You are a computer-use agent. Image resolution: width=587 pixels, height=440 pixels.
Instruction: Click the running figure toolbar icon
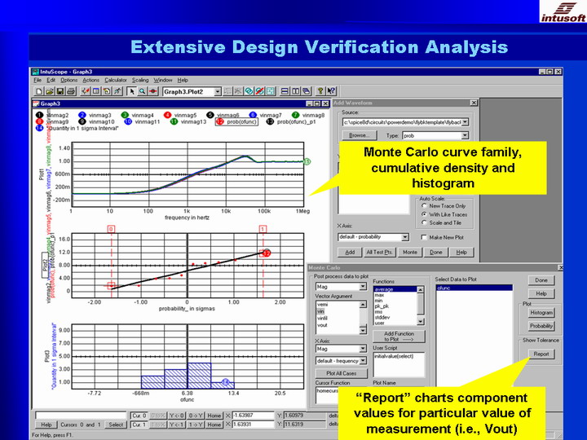(118, 91)
